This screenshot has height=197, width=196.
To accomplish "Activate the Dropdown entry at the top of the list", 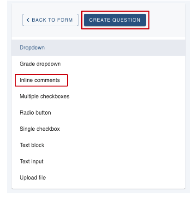I will click(x=98, y=47).
